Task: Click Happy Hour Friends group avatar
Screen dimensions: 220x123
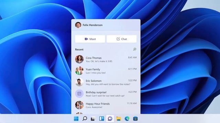Action: pos(79,105)
